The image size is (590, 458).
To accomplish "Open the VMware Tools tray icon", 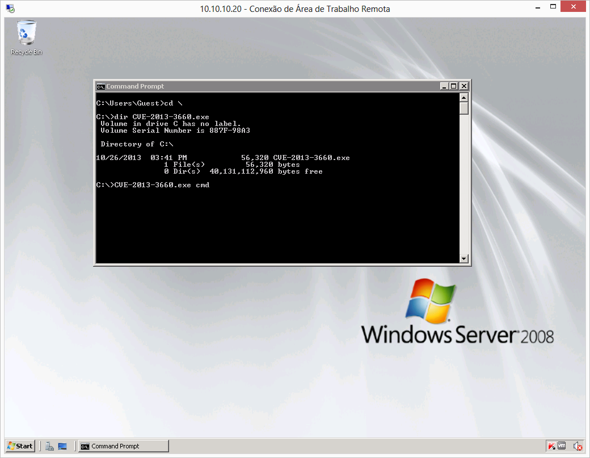I will [562, 446].
